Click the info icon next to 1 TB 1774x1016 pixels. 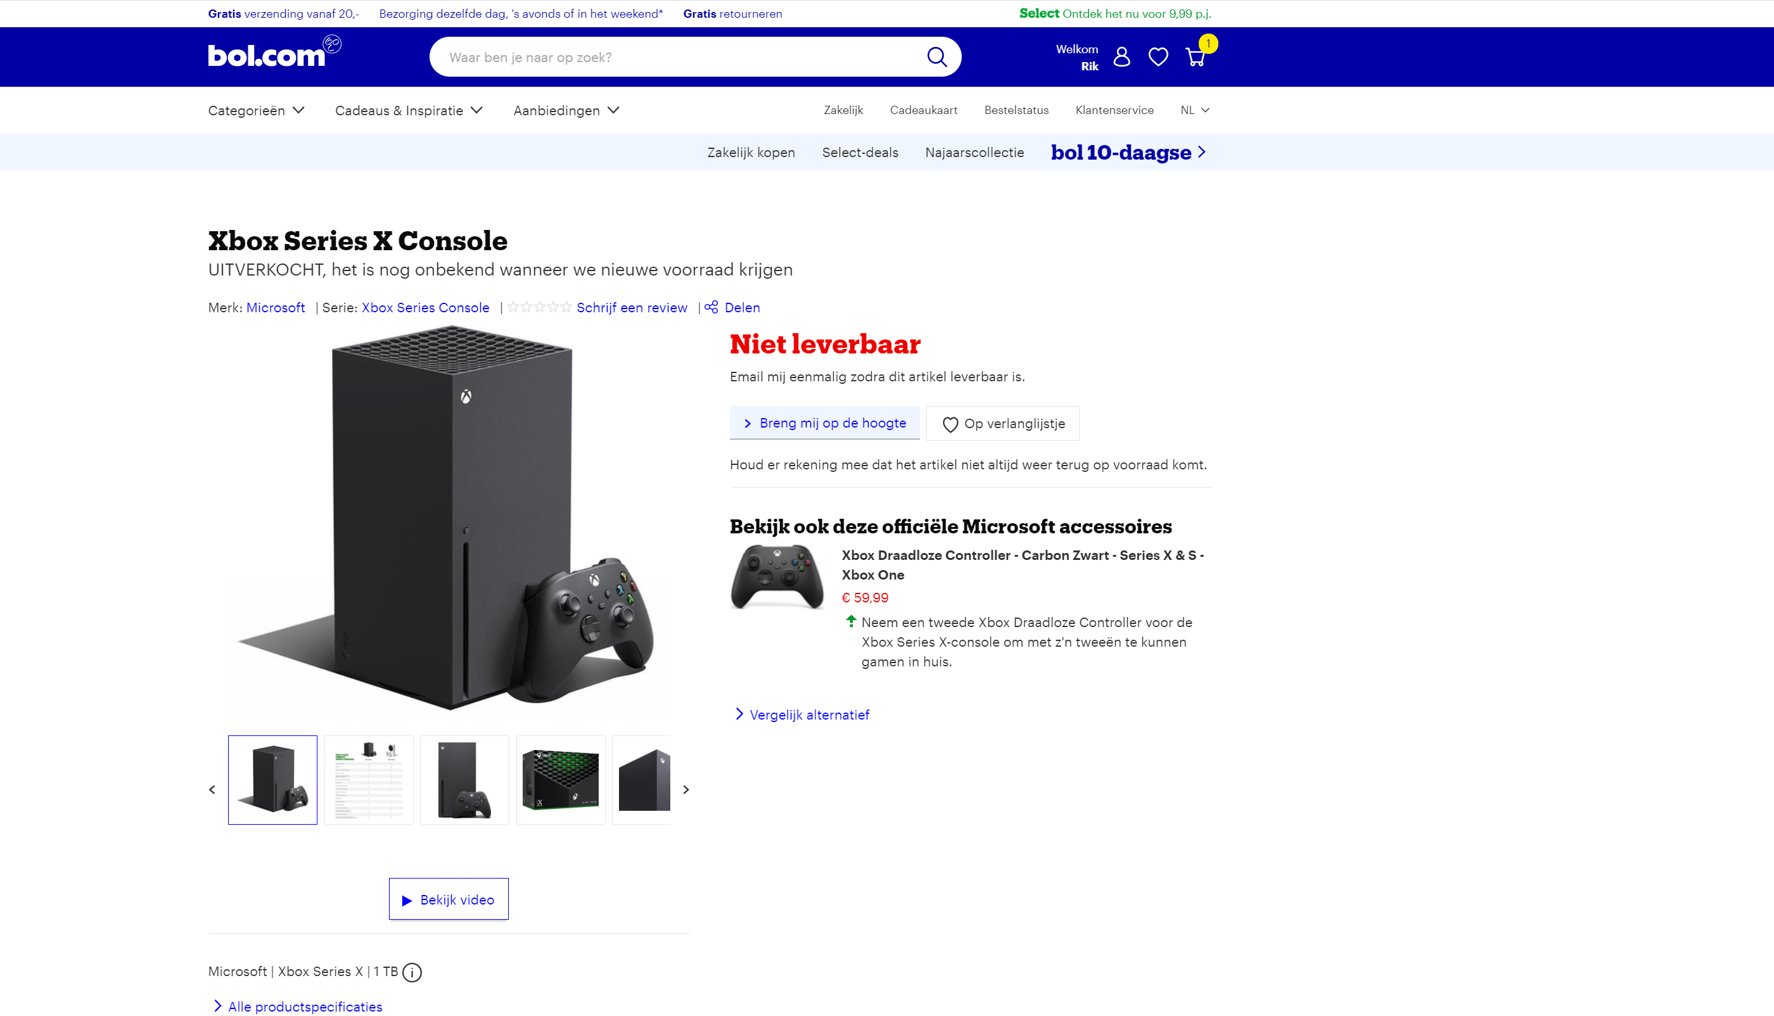tap(412, 972)
